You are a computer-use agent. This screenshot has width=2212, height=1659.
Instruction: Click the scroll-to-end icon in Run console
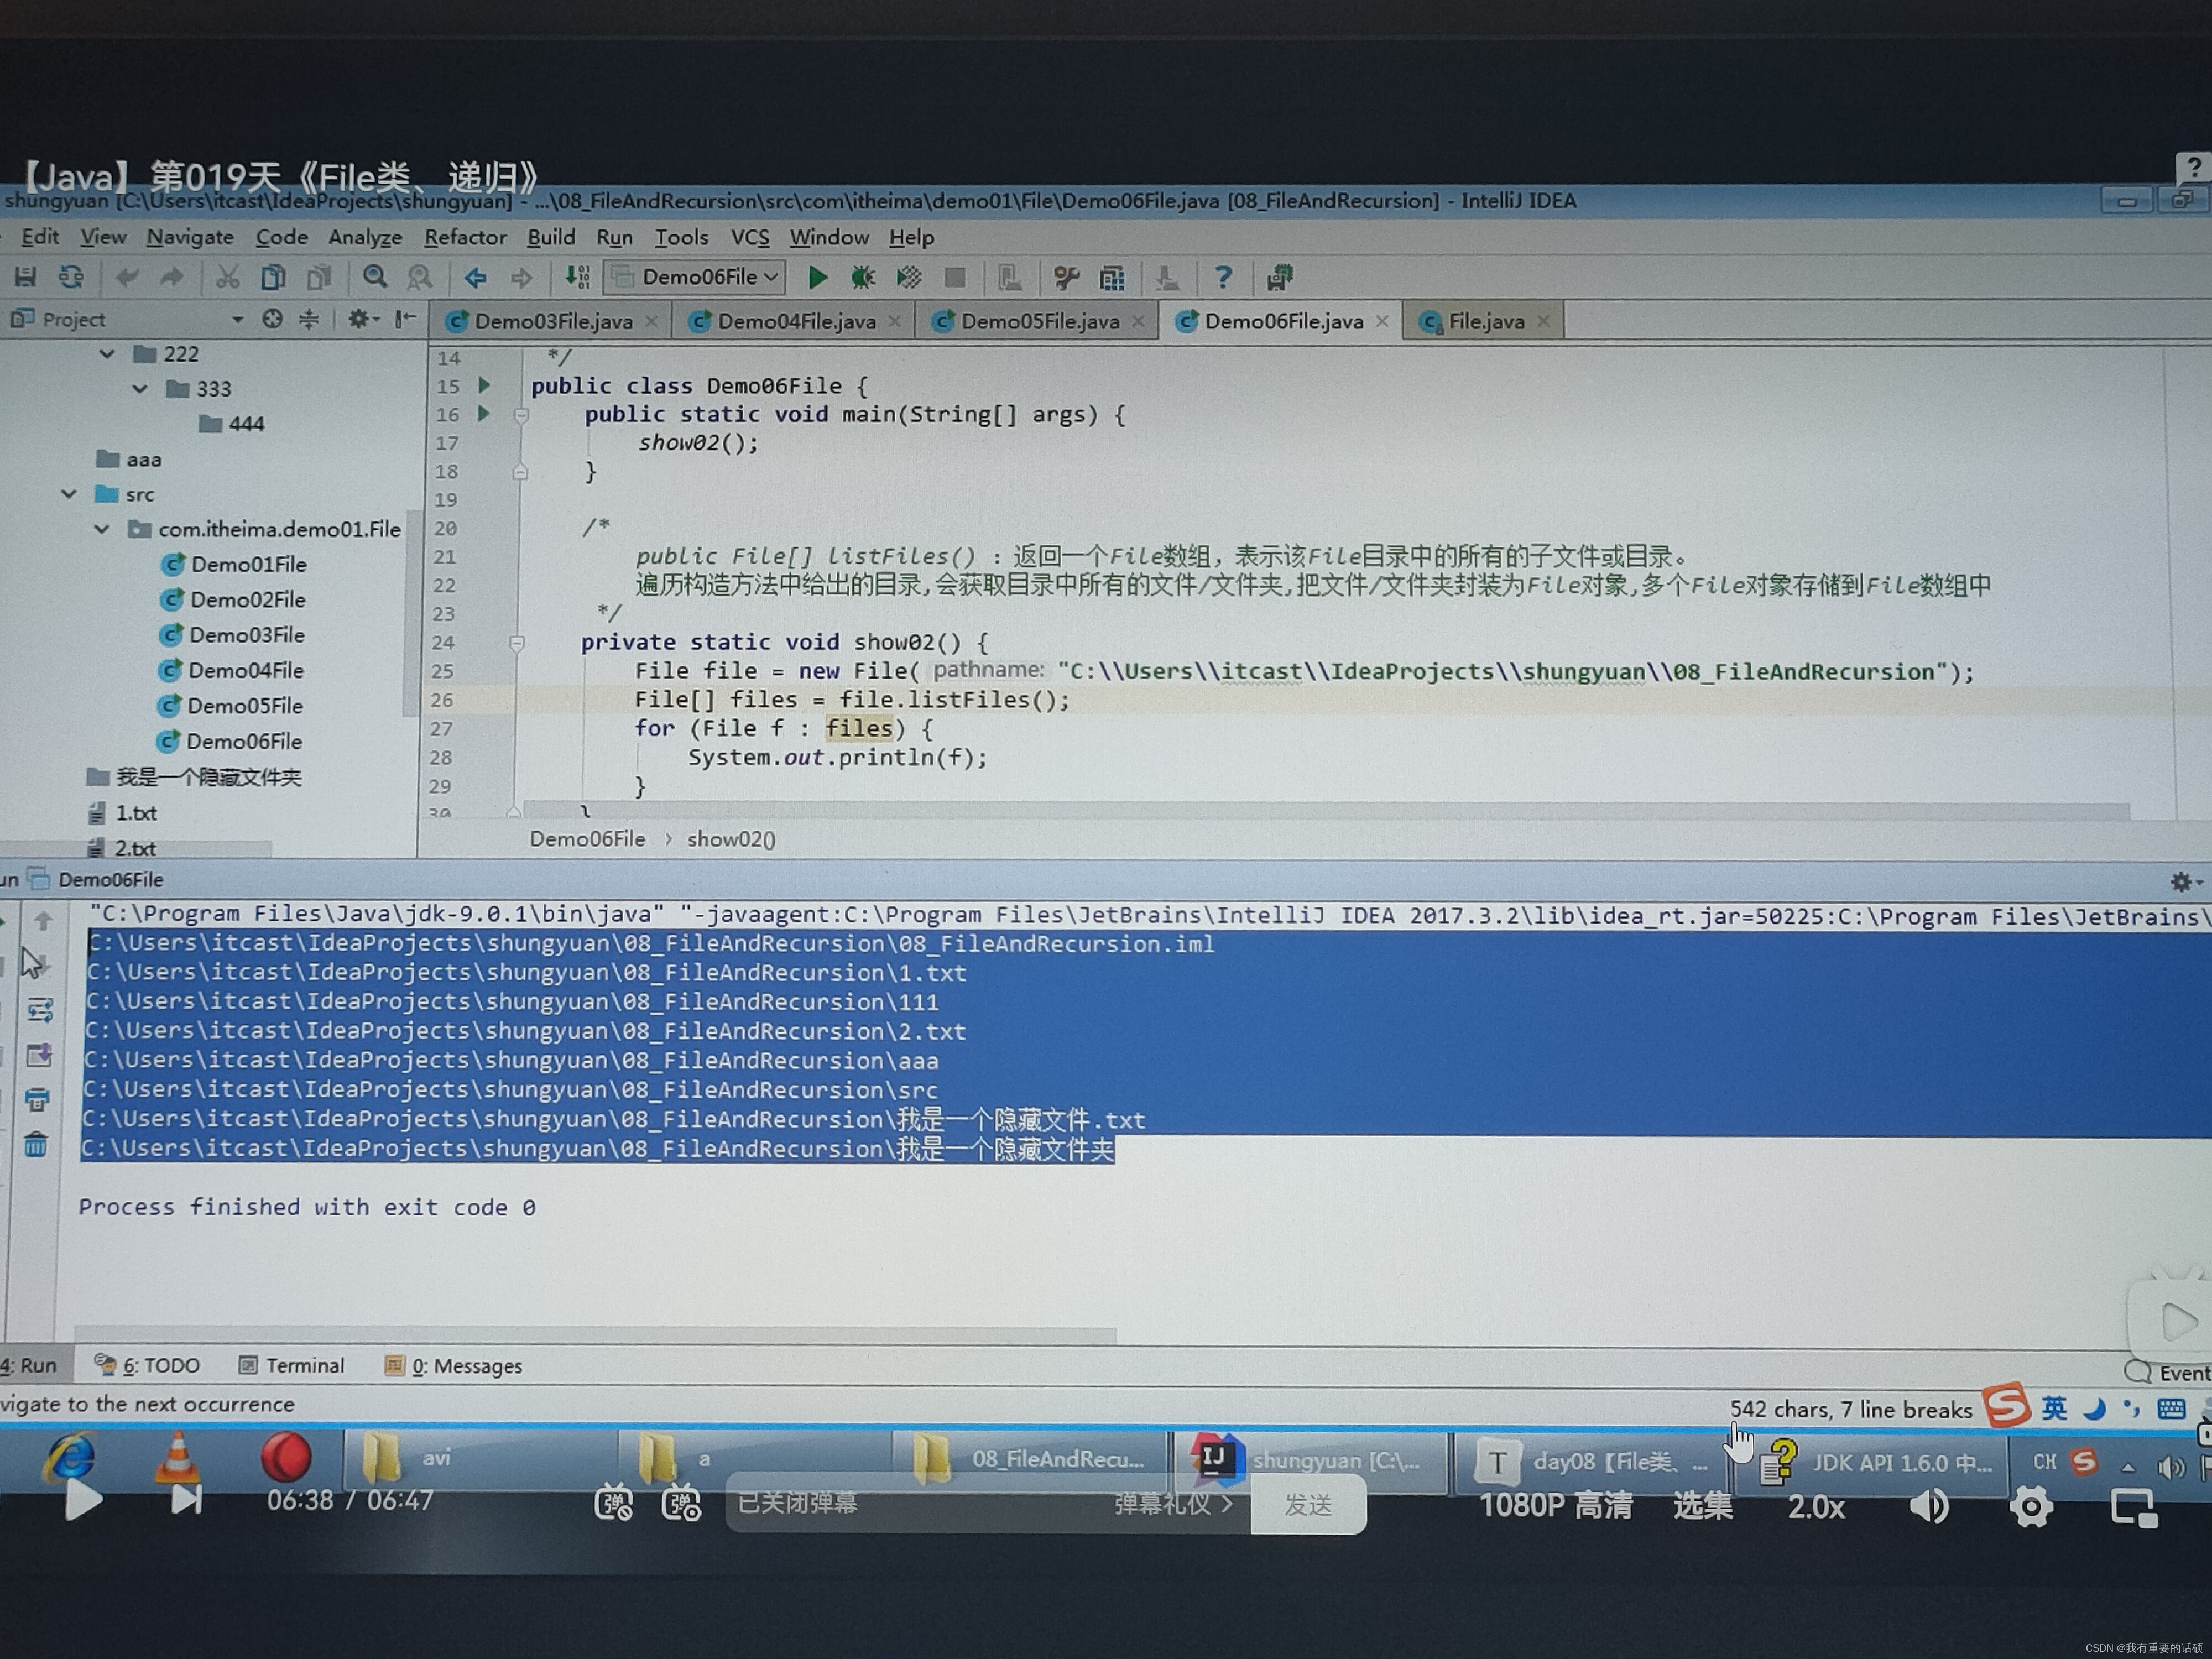pyautogui.click(x=39, y=1055)
